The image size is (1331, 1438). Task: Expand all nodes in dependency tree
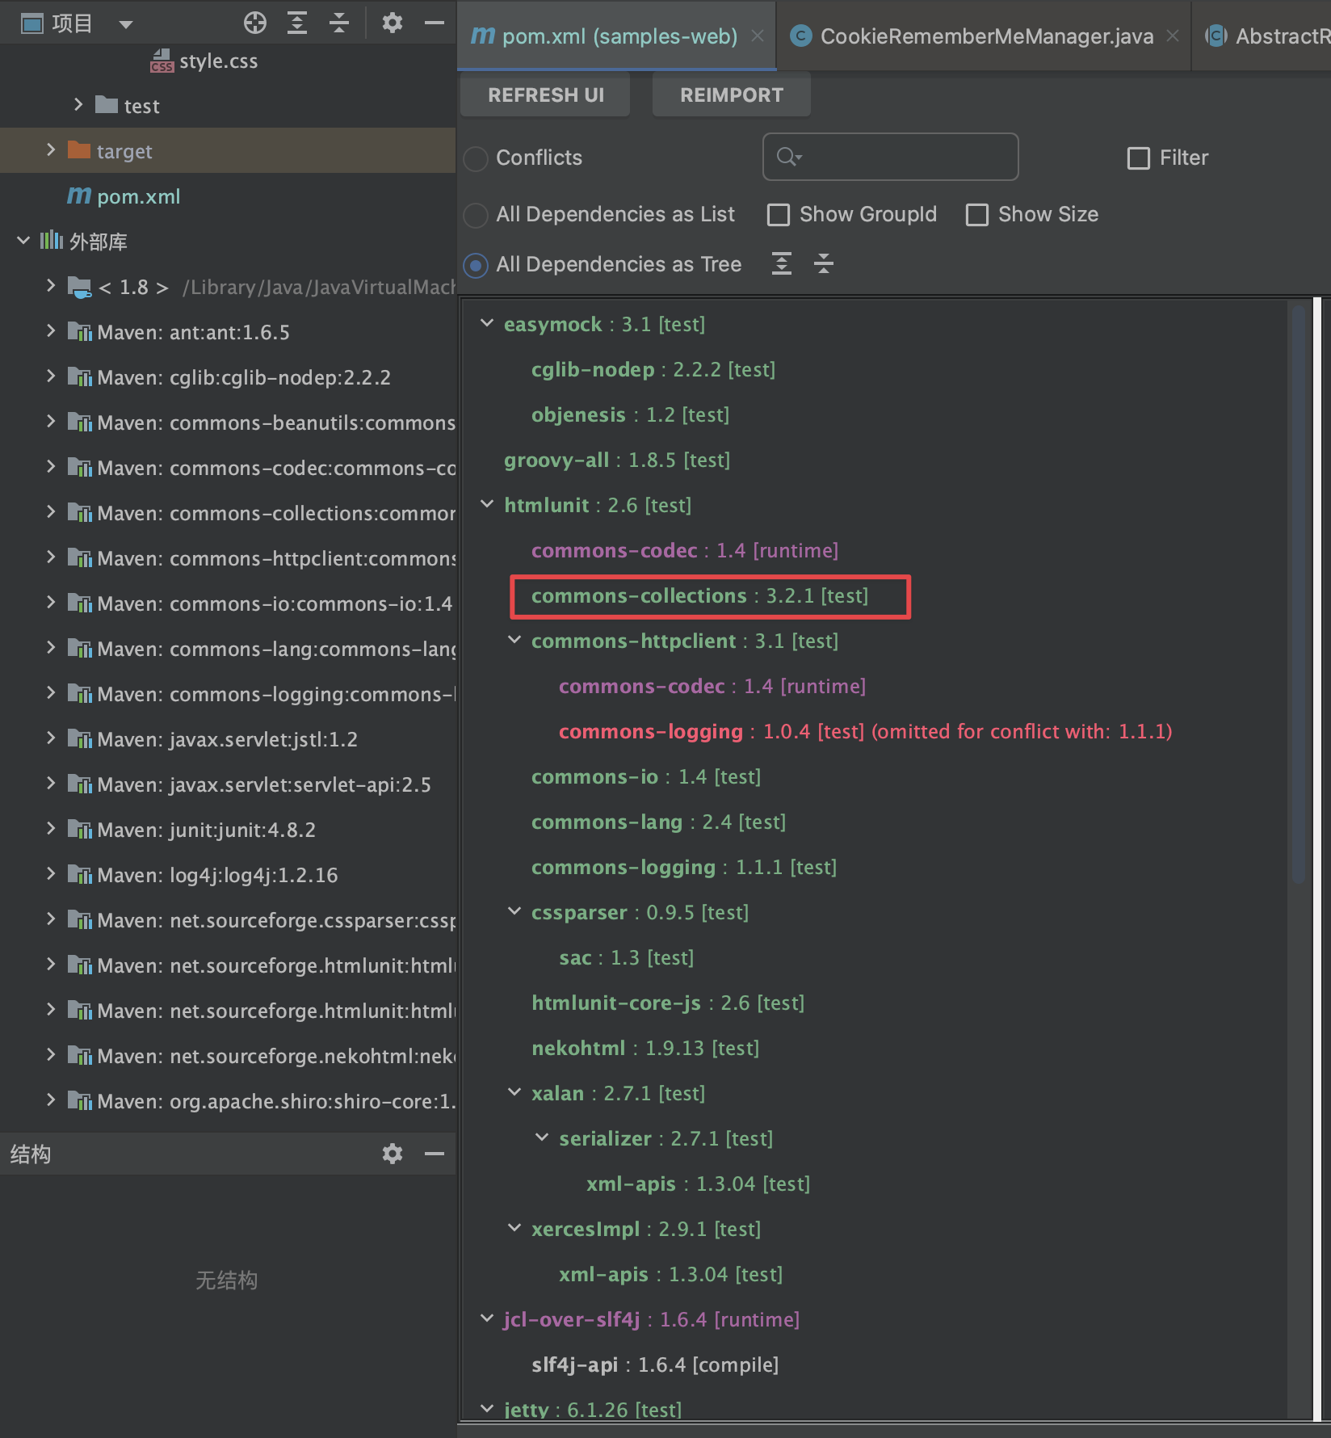[x=782, y=263]
